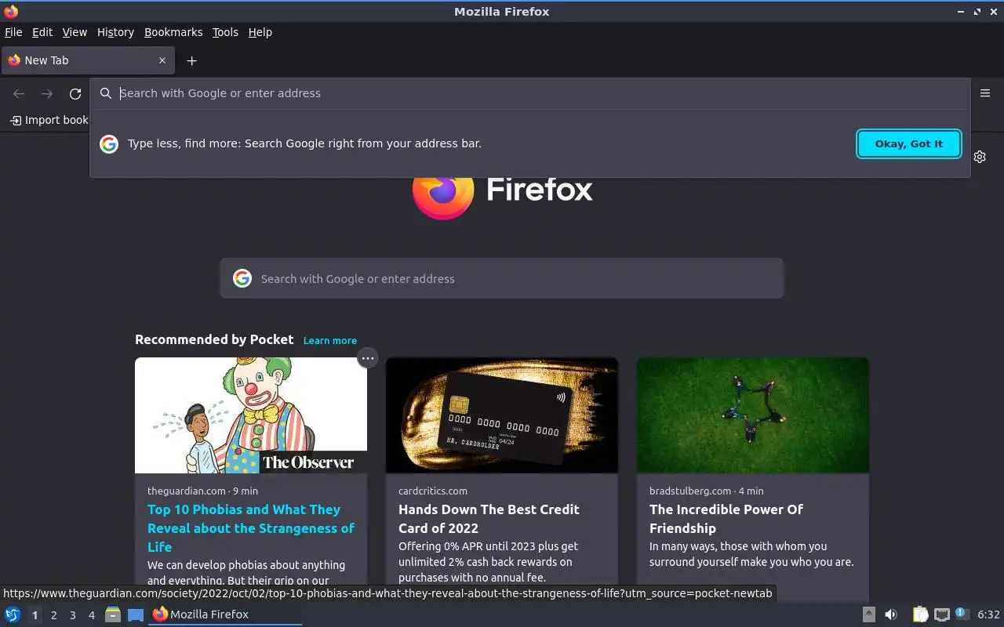Open the Edit menu
The width and height of the screenshot is (1004, 627).
point(42,32)
